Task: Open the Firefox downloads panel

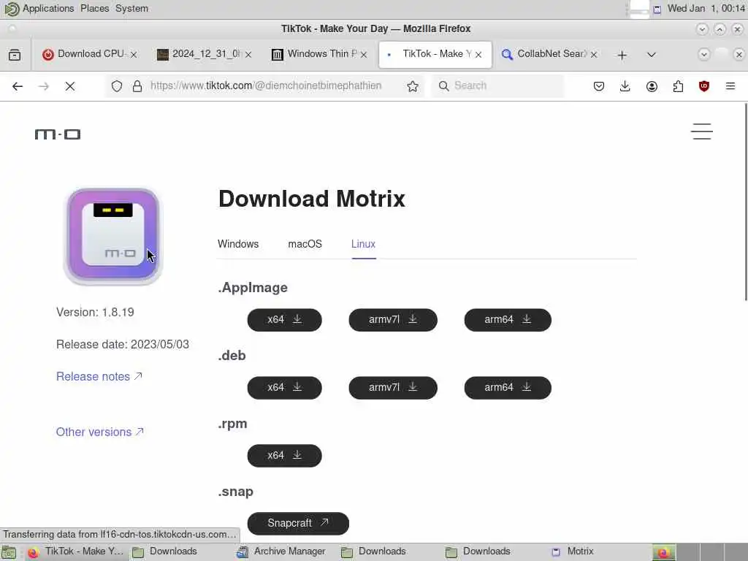Action: coord(625,86)
